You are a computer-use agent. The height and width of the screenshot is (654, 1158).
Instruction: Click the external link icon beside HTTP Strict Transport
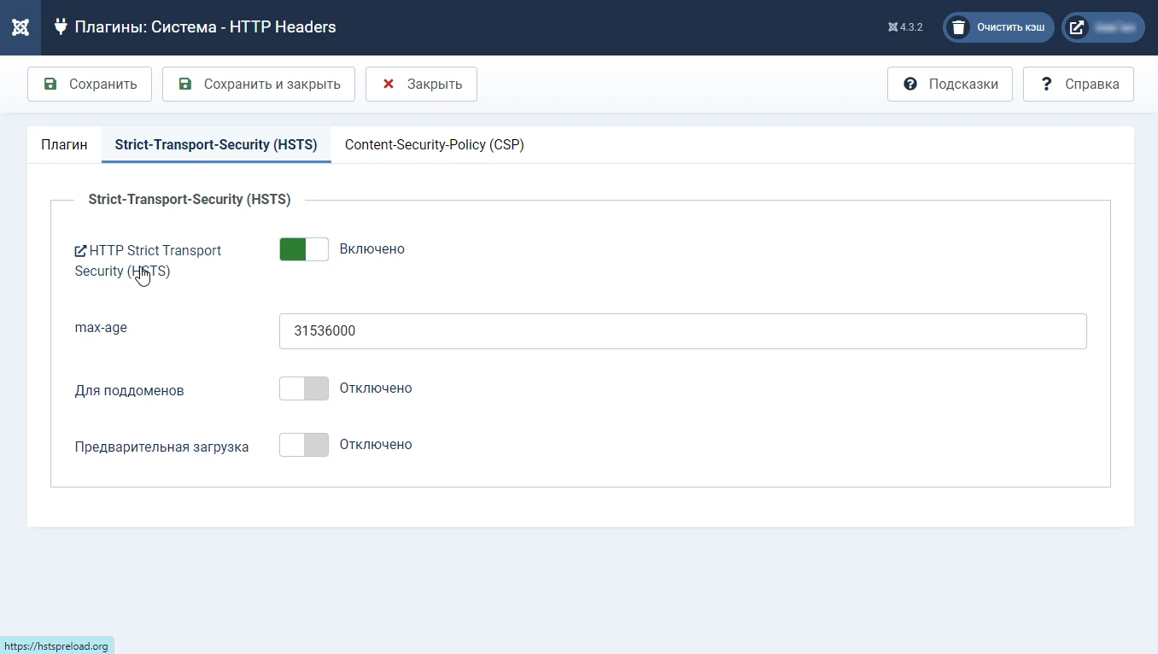tap(81, 251)
